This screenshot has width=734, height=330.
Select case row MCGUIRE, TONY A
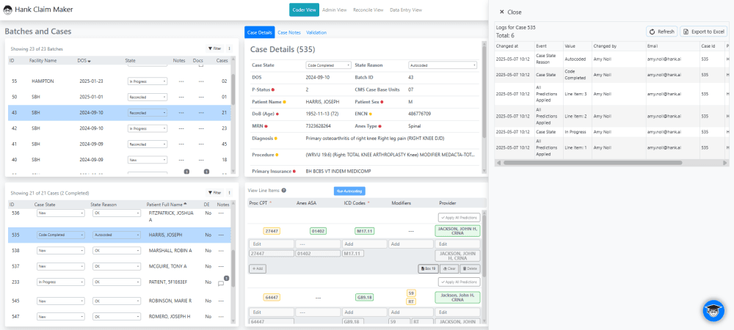pyautogui.click(x=120, y=266)
